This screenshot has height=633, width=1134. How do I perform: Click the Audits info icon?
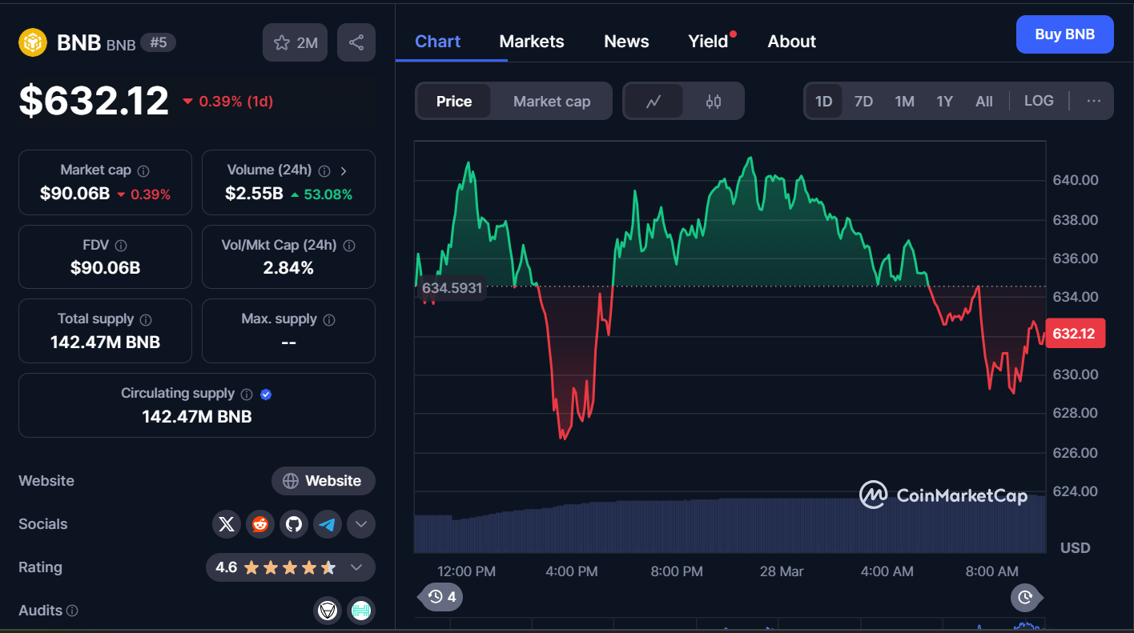point(72,611)
